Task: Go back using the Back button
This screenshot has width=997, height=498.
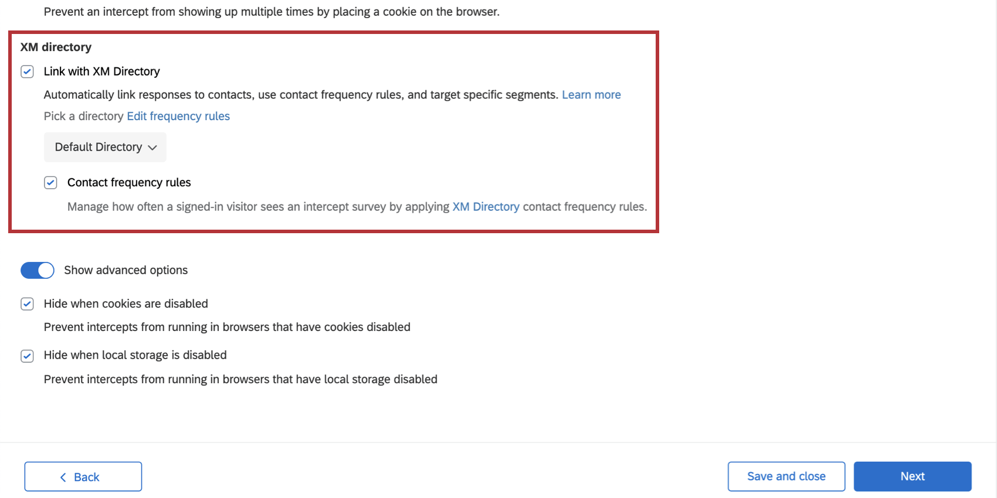Action: [x=83, y=476]
